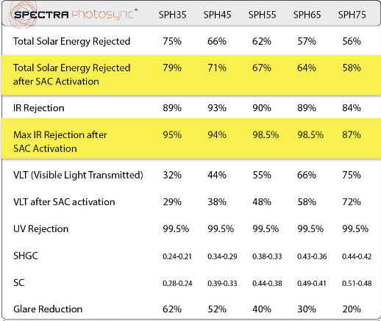
Task: Select the 58% VLT after SAC SPH65 value
Action: coord(307,202)
